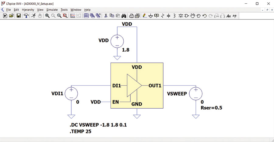Open the Simulate menu
The height and width of the screenshot is (142, 274).
coord(52,10)
